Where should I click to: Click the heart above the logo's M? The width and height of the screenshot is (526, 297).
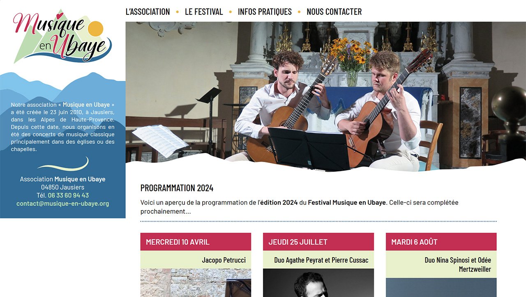pos(60,16)
